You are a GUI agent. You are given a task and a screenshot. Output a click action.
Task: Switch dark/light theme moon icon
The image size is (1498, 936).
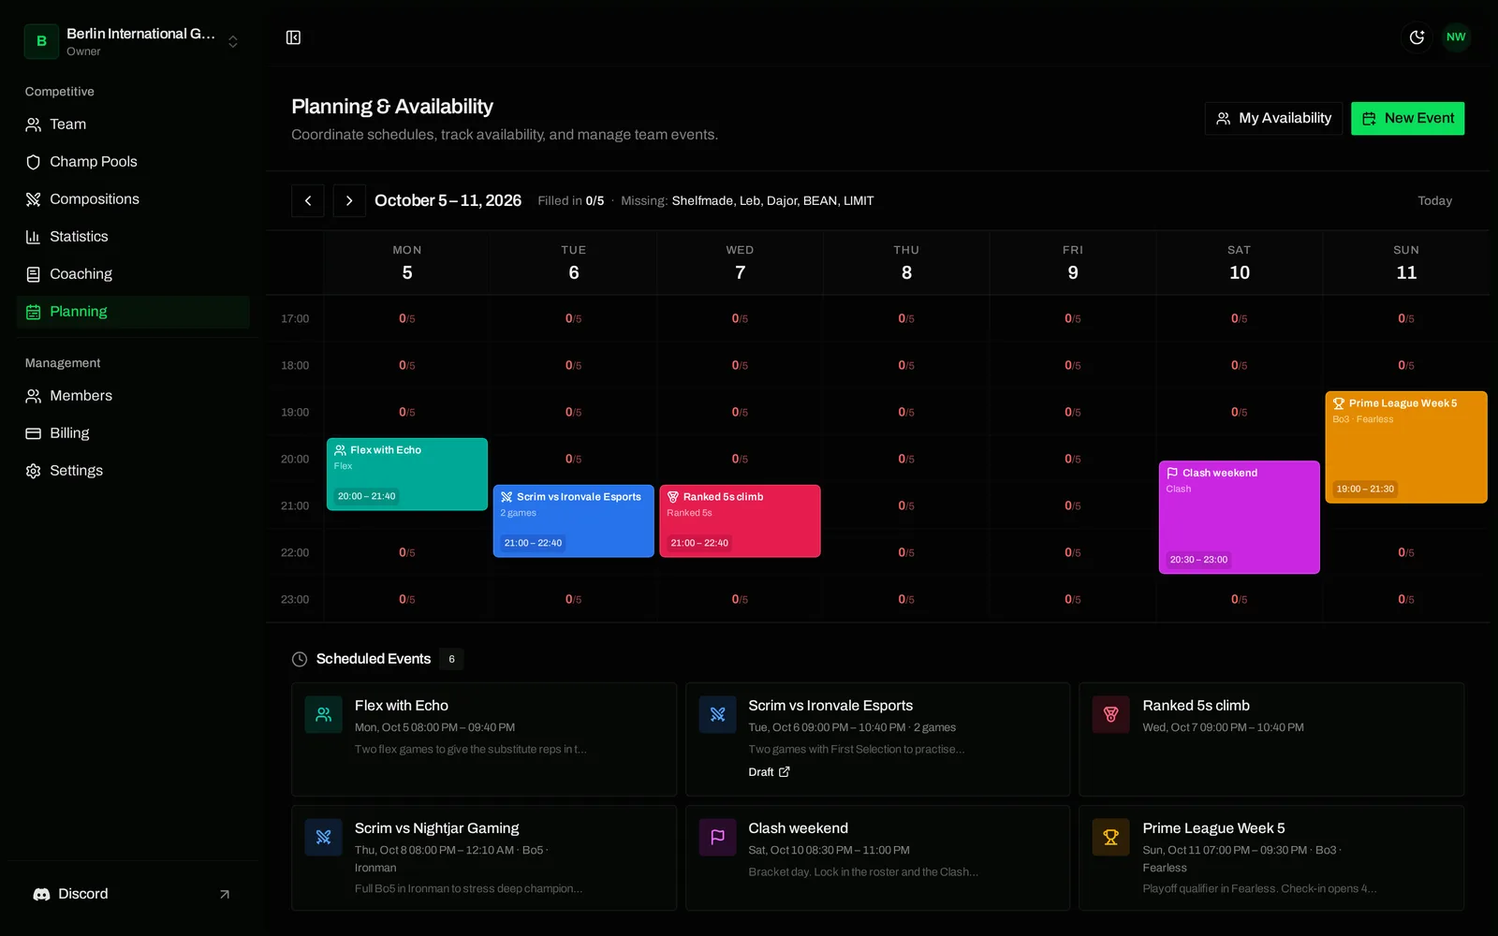(x=1417, y=37)
